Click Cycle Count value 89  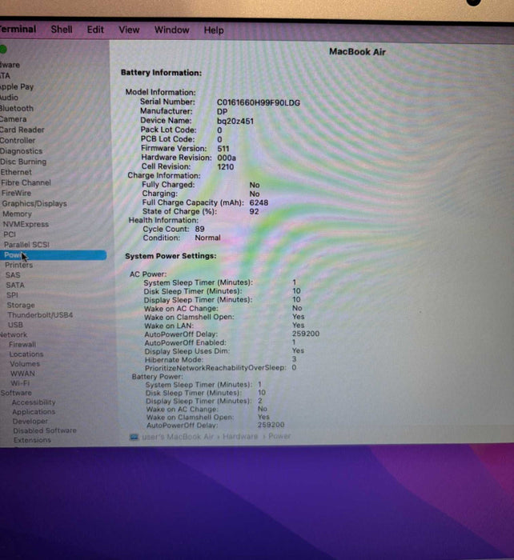[200, 229]
